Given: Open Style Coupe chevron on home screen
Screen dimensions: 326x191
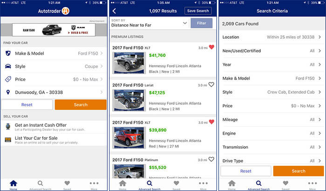Looking at the screenshot, I should tap(102, 66).
